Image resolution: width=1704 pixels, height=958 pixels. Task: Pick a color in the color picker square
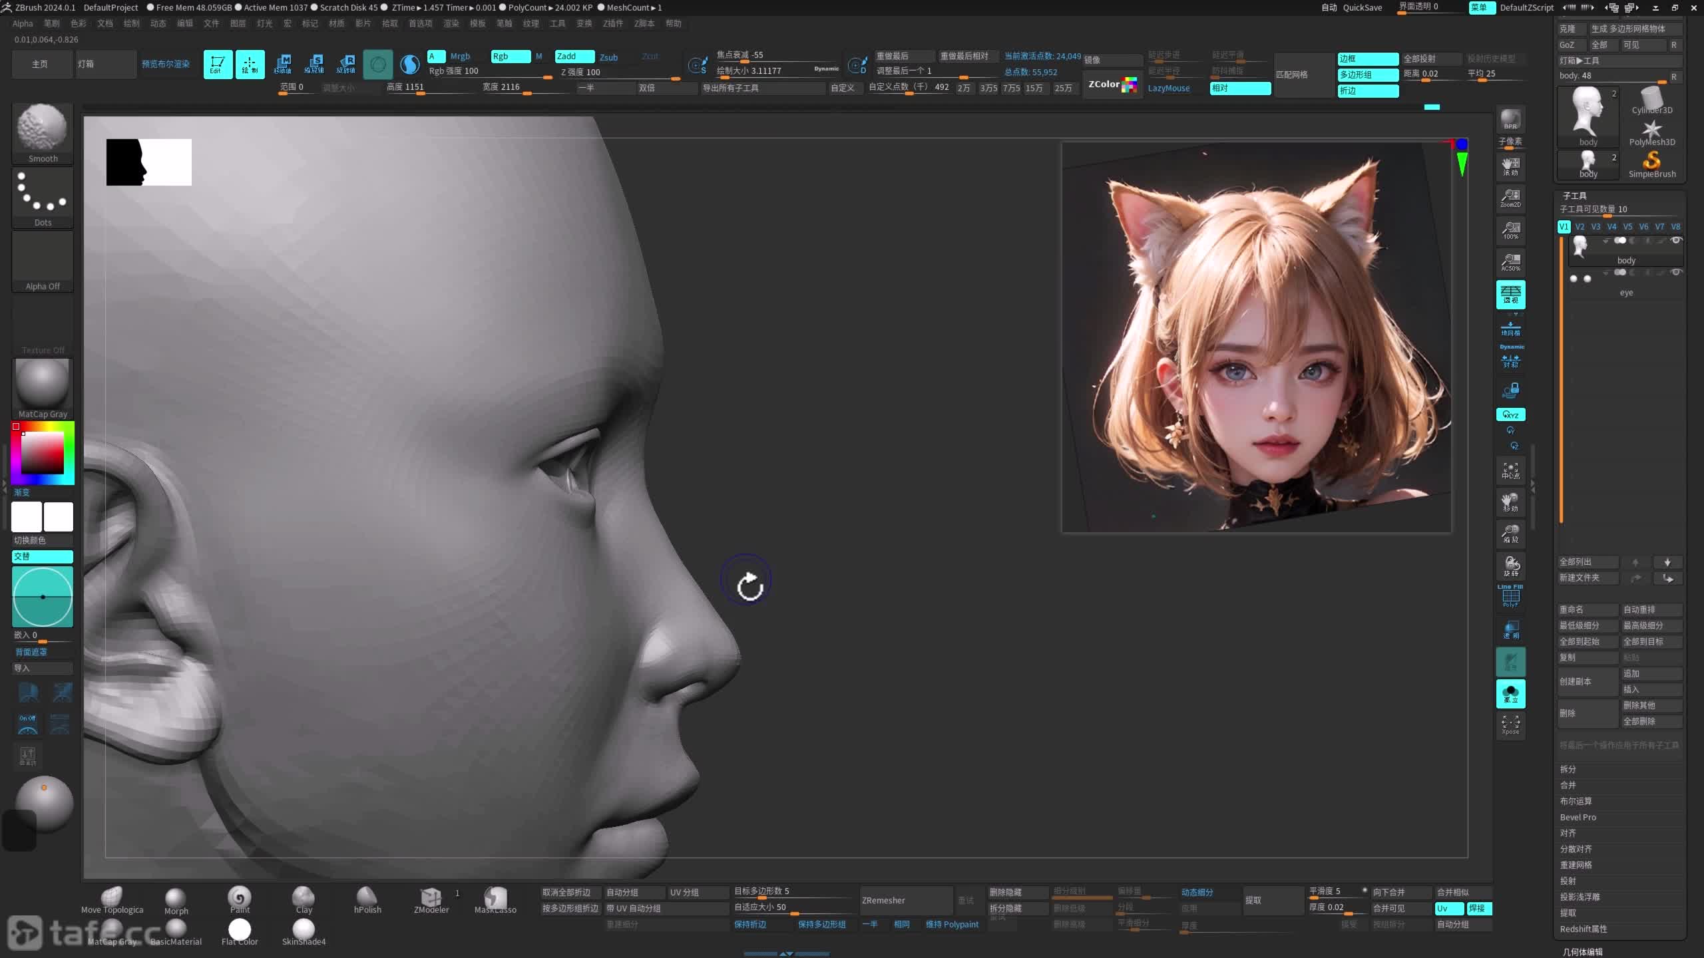point(43,452)
